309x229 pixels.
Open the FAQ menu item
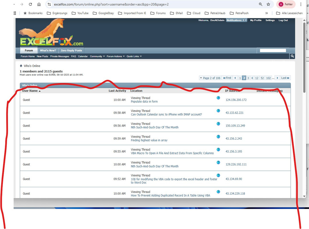point(74,56)
